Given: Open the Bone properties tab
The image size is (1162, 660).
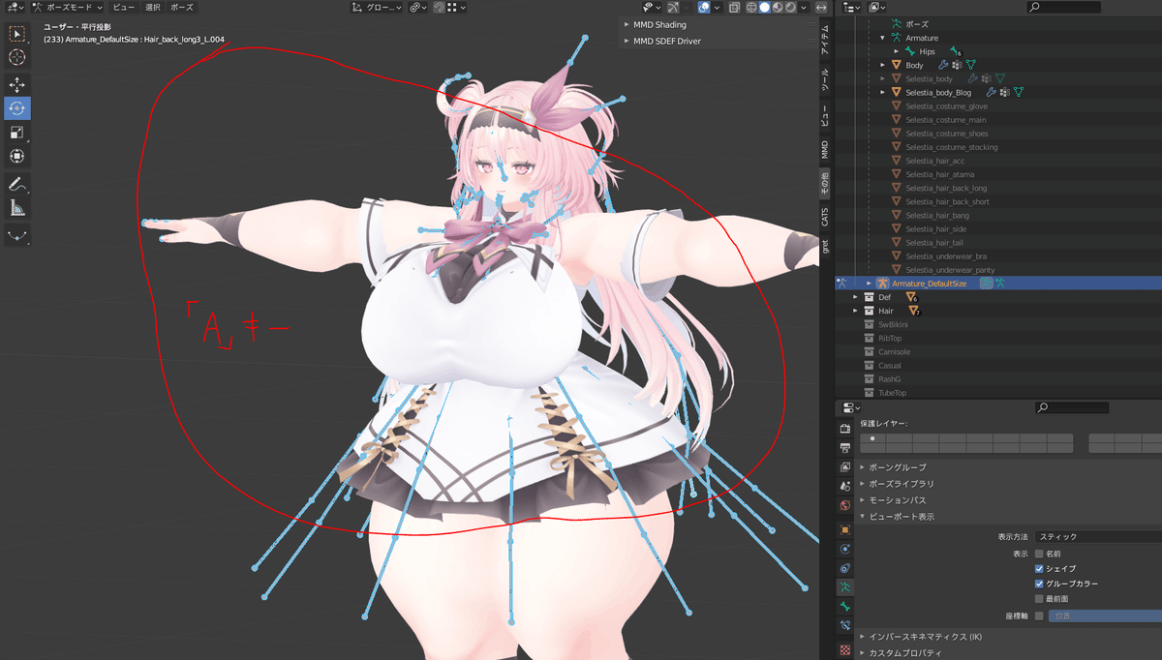Looking at the screenshot, I should [x=845, y=607].
